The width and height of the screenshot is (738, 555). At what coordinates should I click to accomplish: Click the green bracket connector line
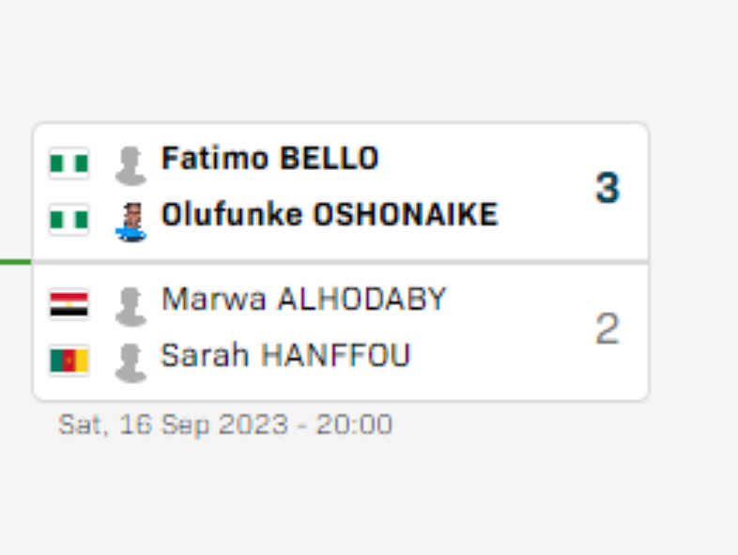(x=16, y=262)
